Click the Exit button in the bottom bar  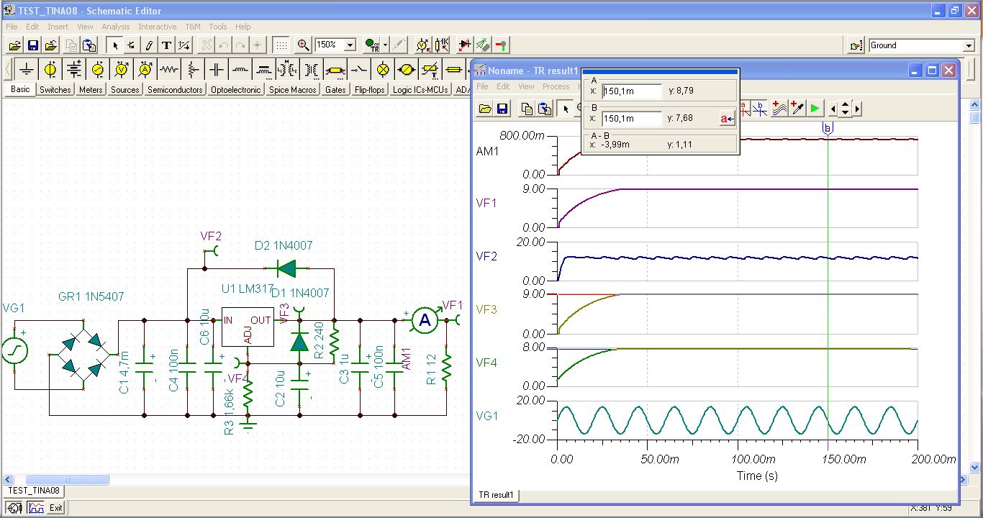pos(55,508)
